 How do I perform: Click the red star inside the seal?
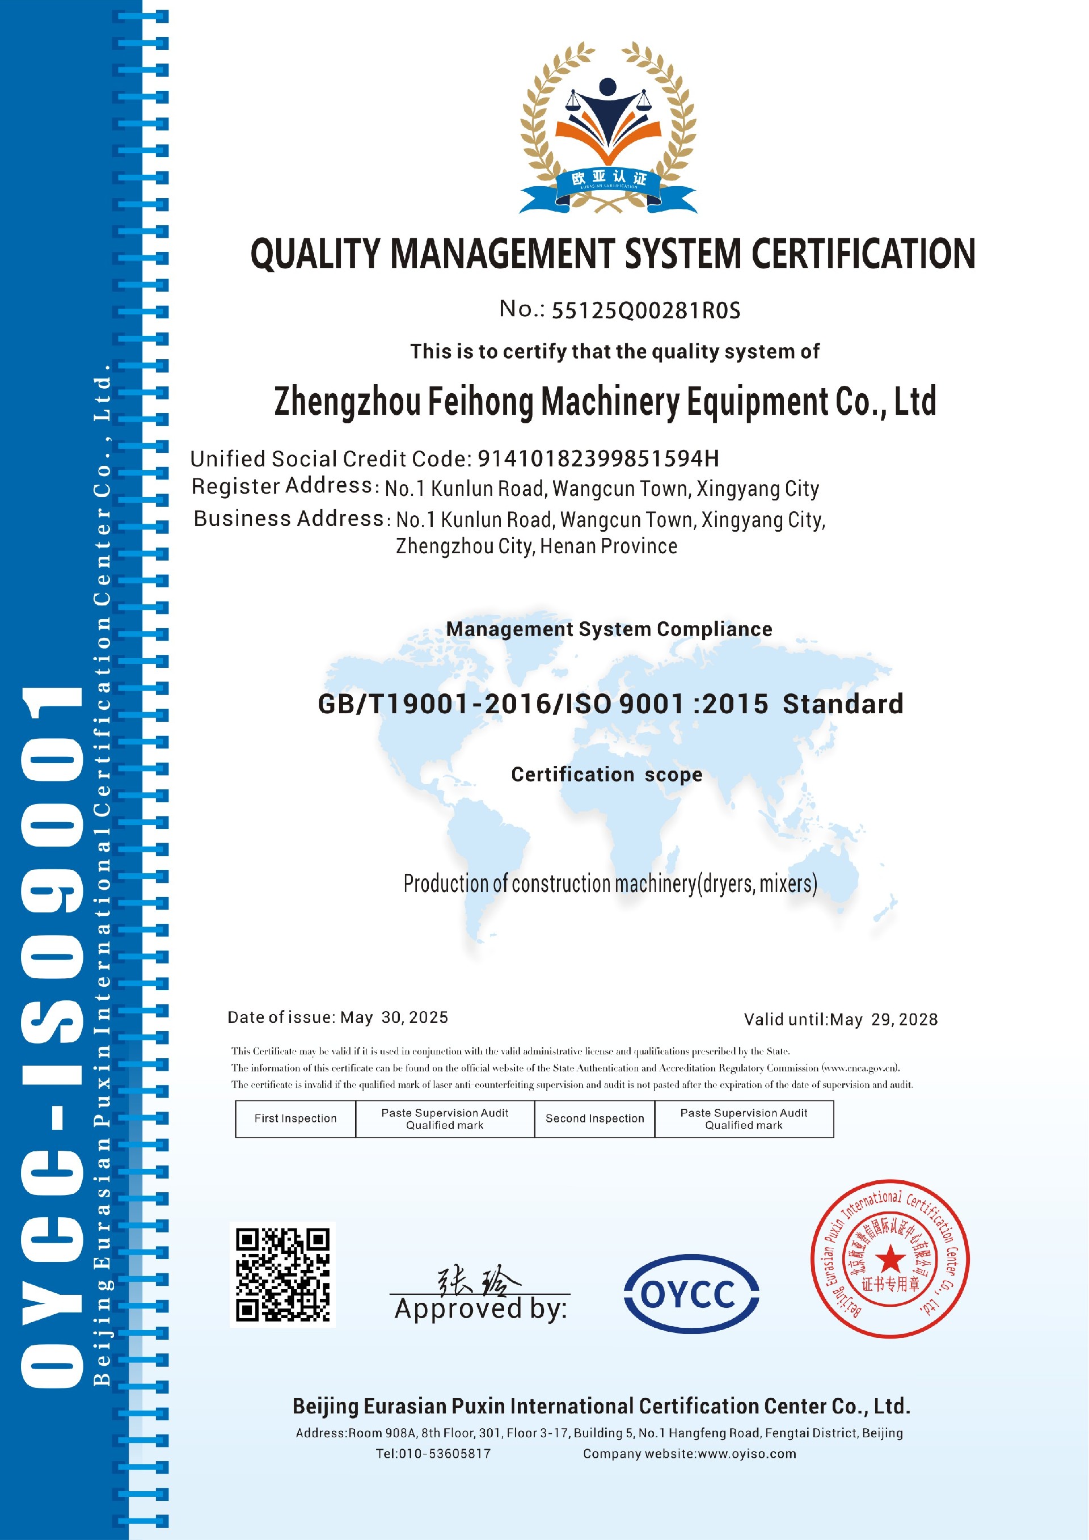point(890,1259)
